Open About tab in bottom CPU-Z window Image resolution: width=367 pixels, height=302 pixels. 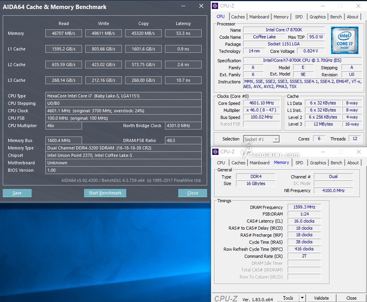[x=353, y=163]
